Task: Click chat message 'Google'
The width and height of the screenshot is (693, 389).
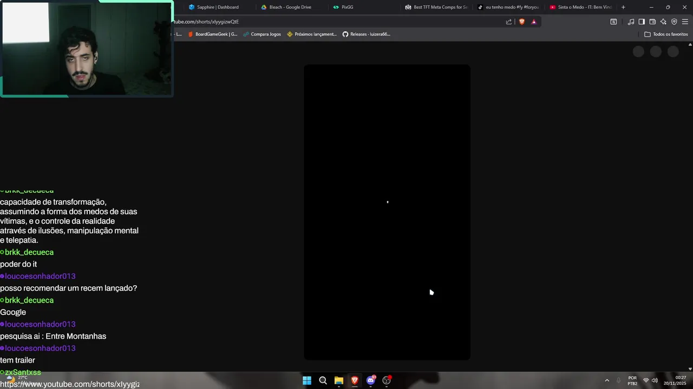Action: pos(13,312)
